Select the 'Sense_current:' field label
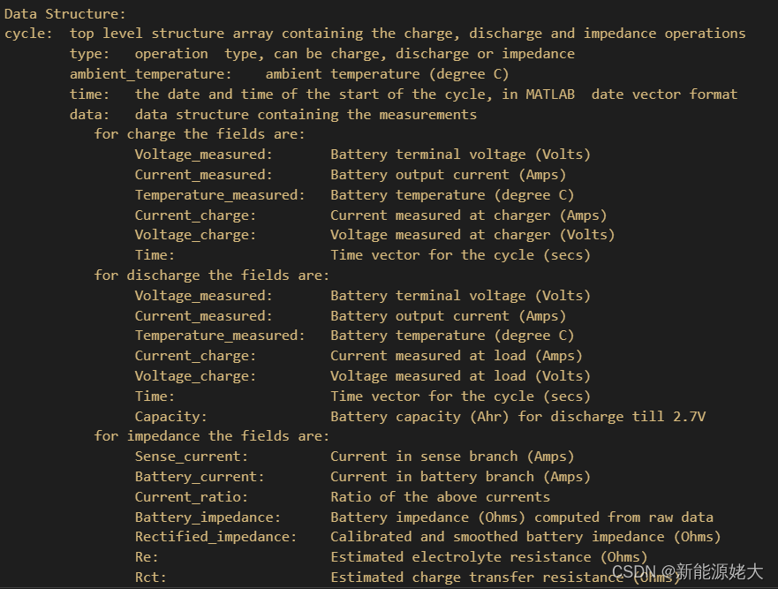 (x=191, y=457)
